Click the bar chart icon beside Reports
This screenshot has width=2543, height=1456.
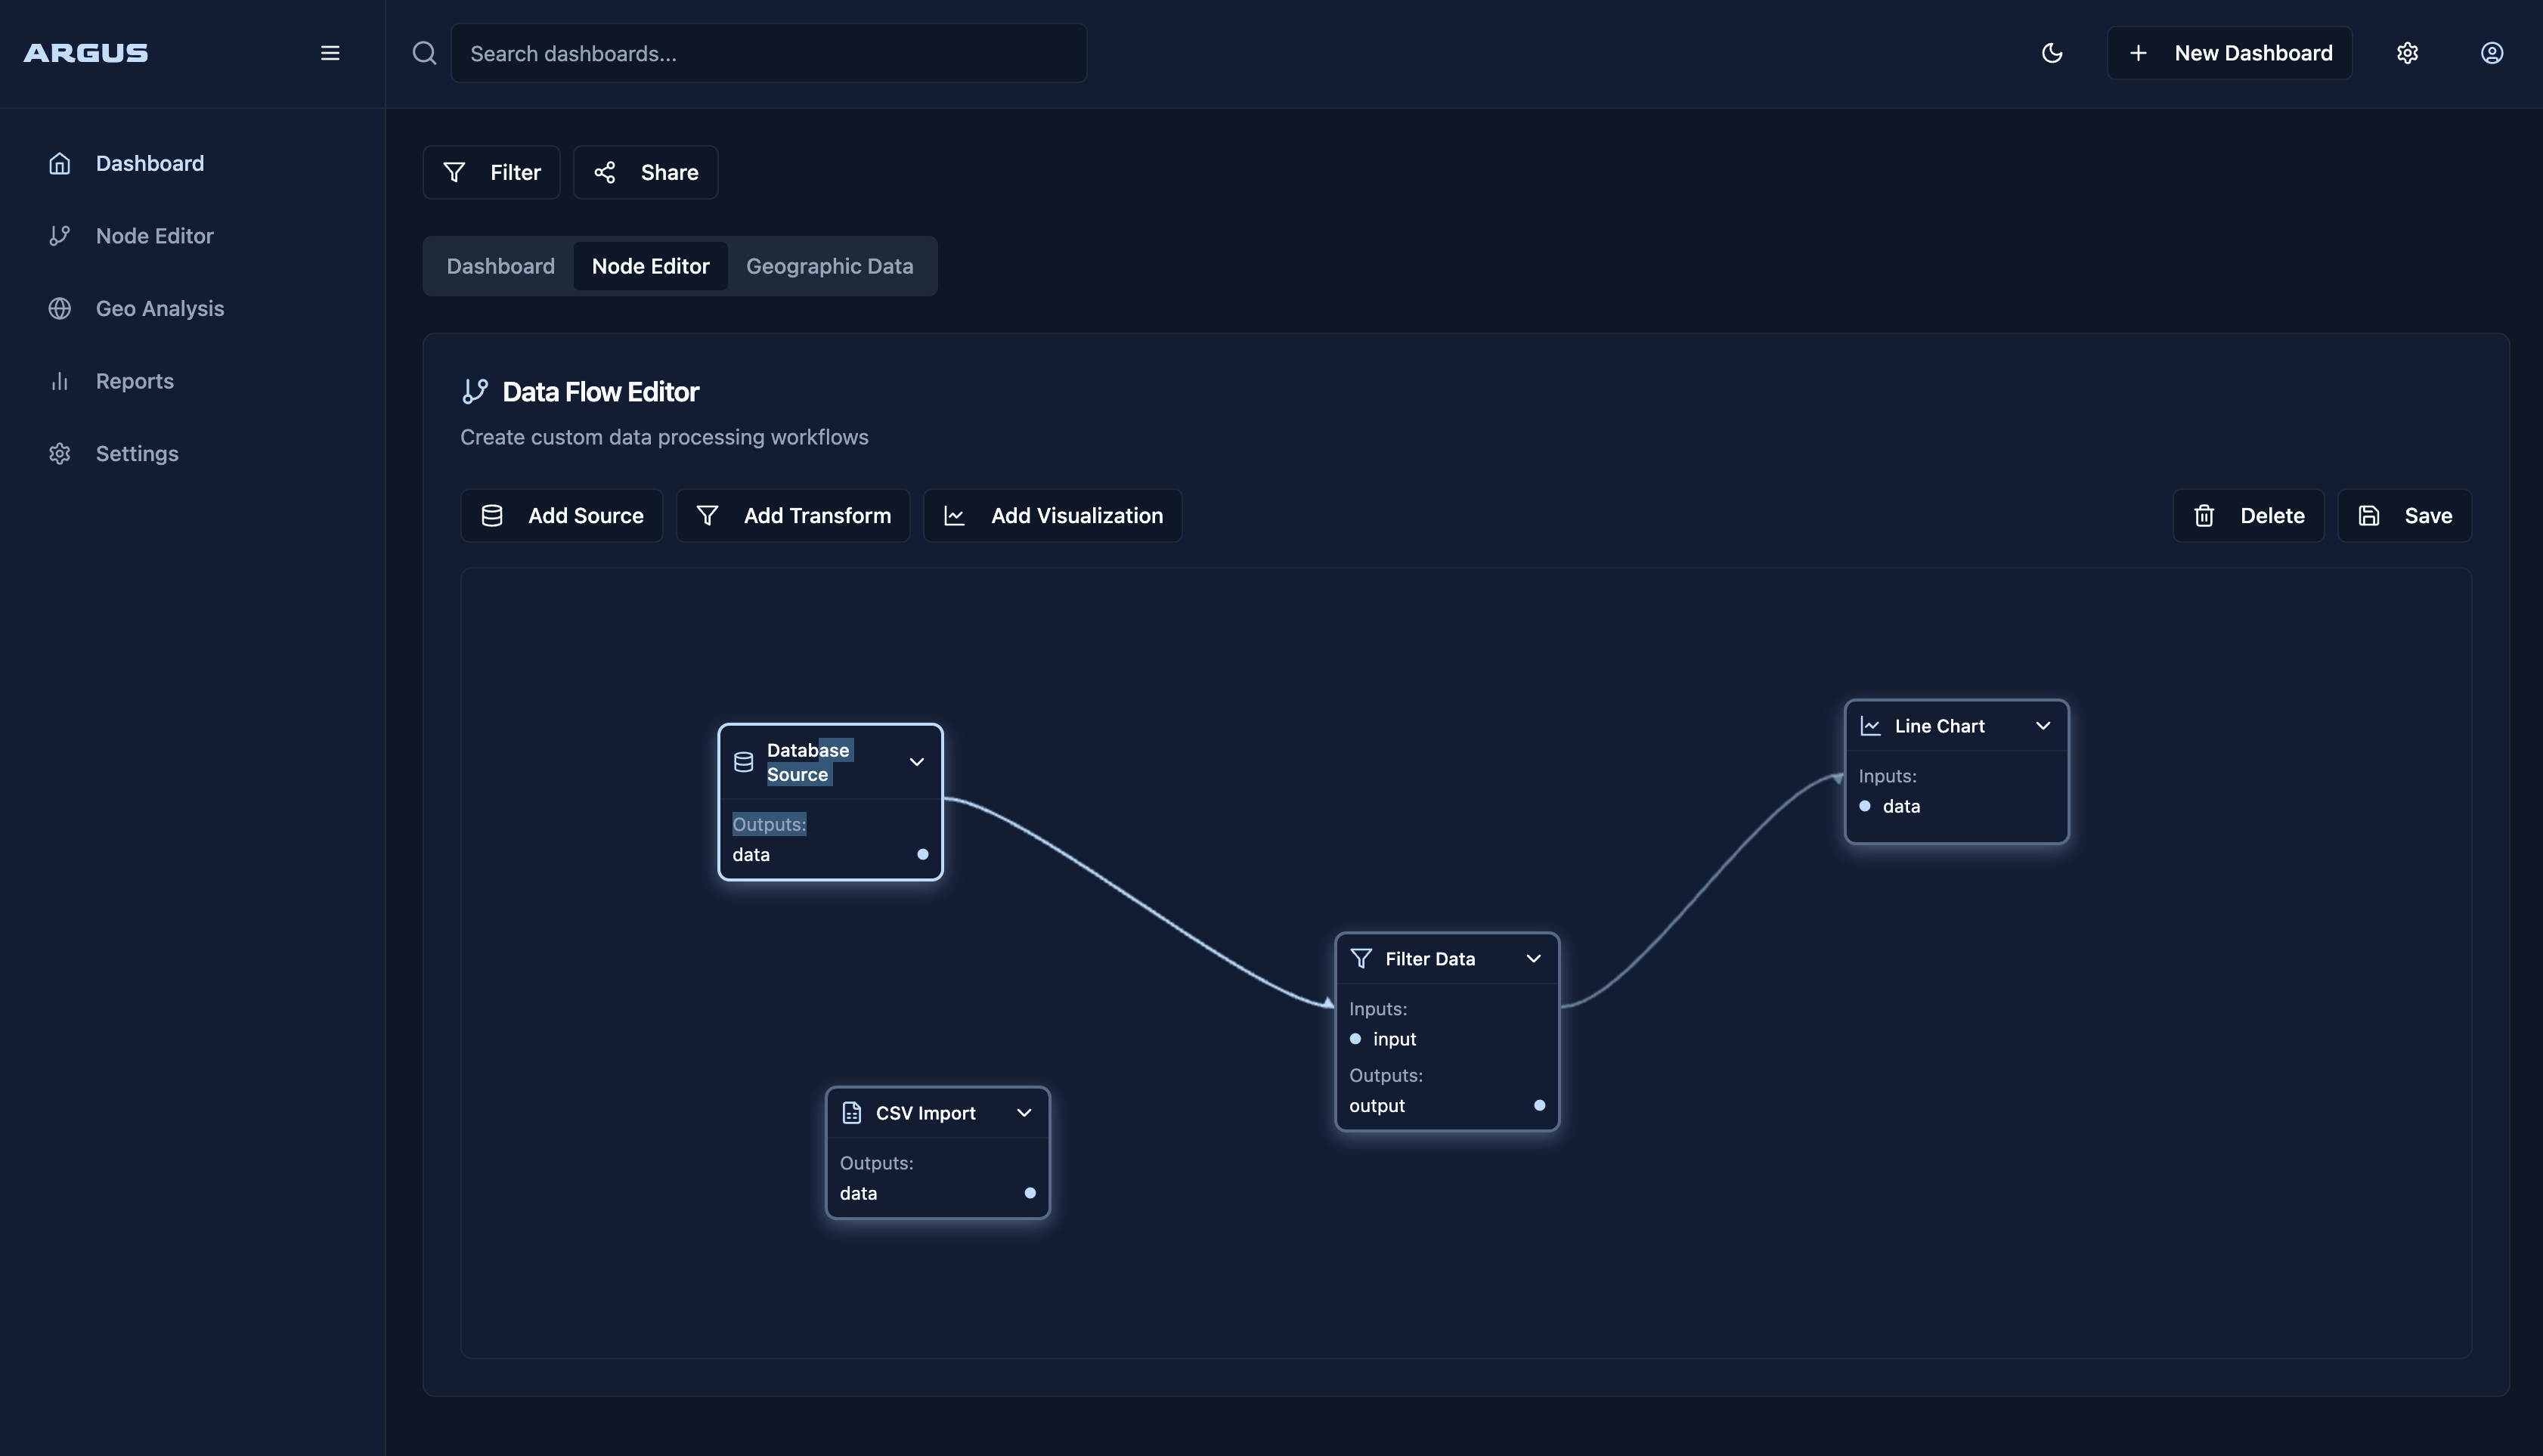(60, 381)
